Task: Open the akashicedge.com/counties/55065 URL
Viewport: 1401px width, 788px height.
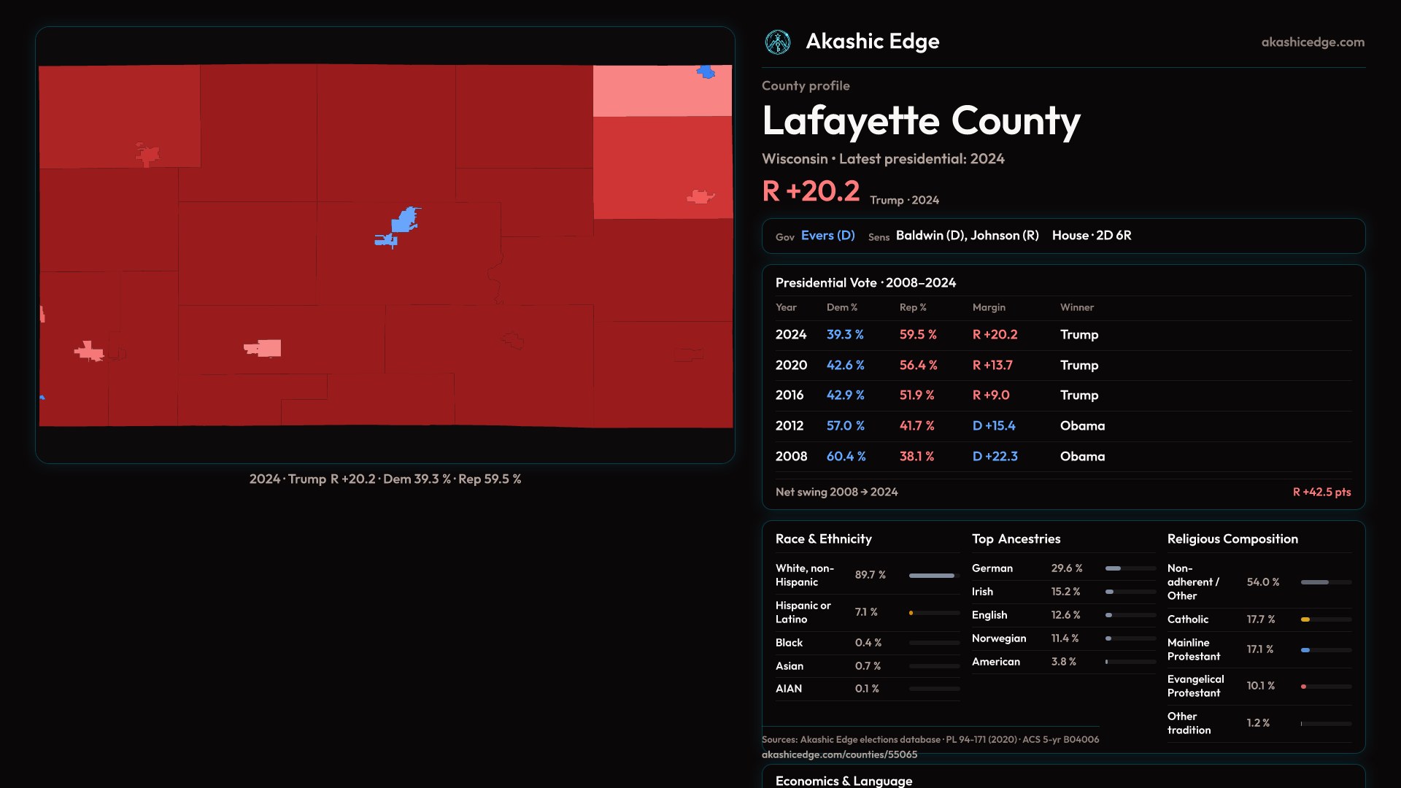Action: (839, 754)
